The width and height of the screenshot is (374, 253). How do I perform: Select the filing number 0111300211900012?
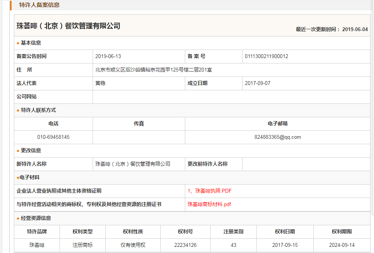[x=266, y=56]
